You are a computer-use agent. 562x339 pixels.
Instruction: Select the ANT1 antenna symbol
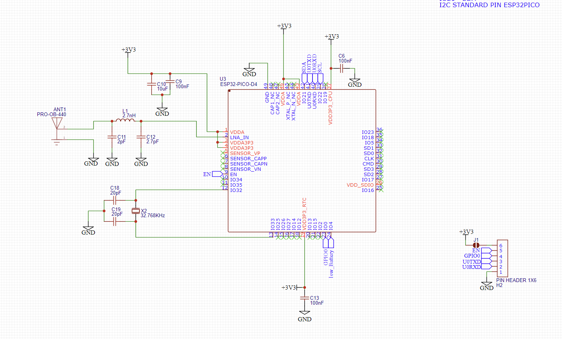tap(57, 131)
